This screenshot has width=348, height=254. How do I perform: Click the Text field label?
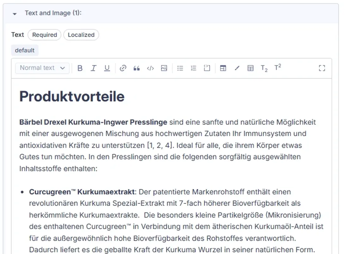point(17,35)
